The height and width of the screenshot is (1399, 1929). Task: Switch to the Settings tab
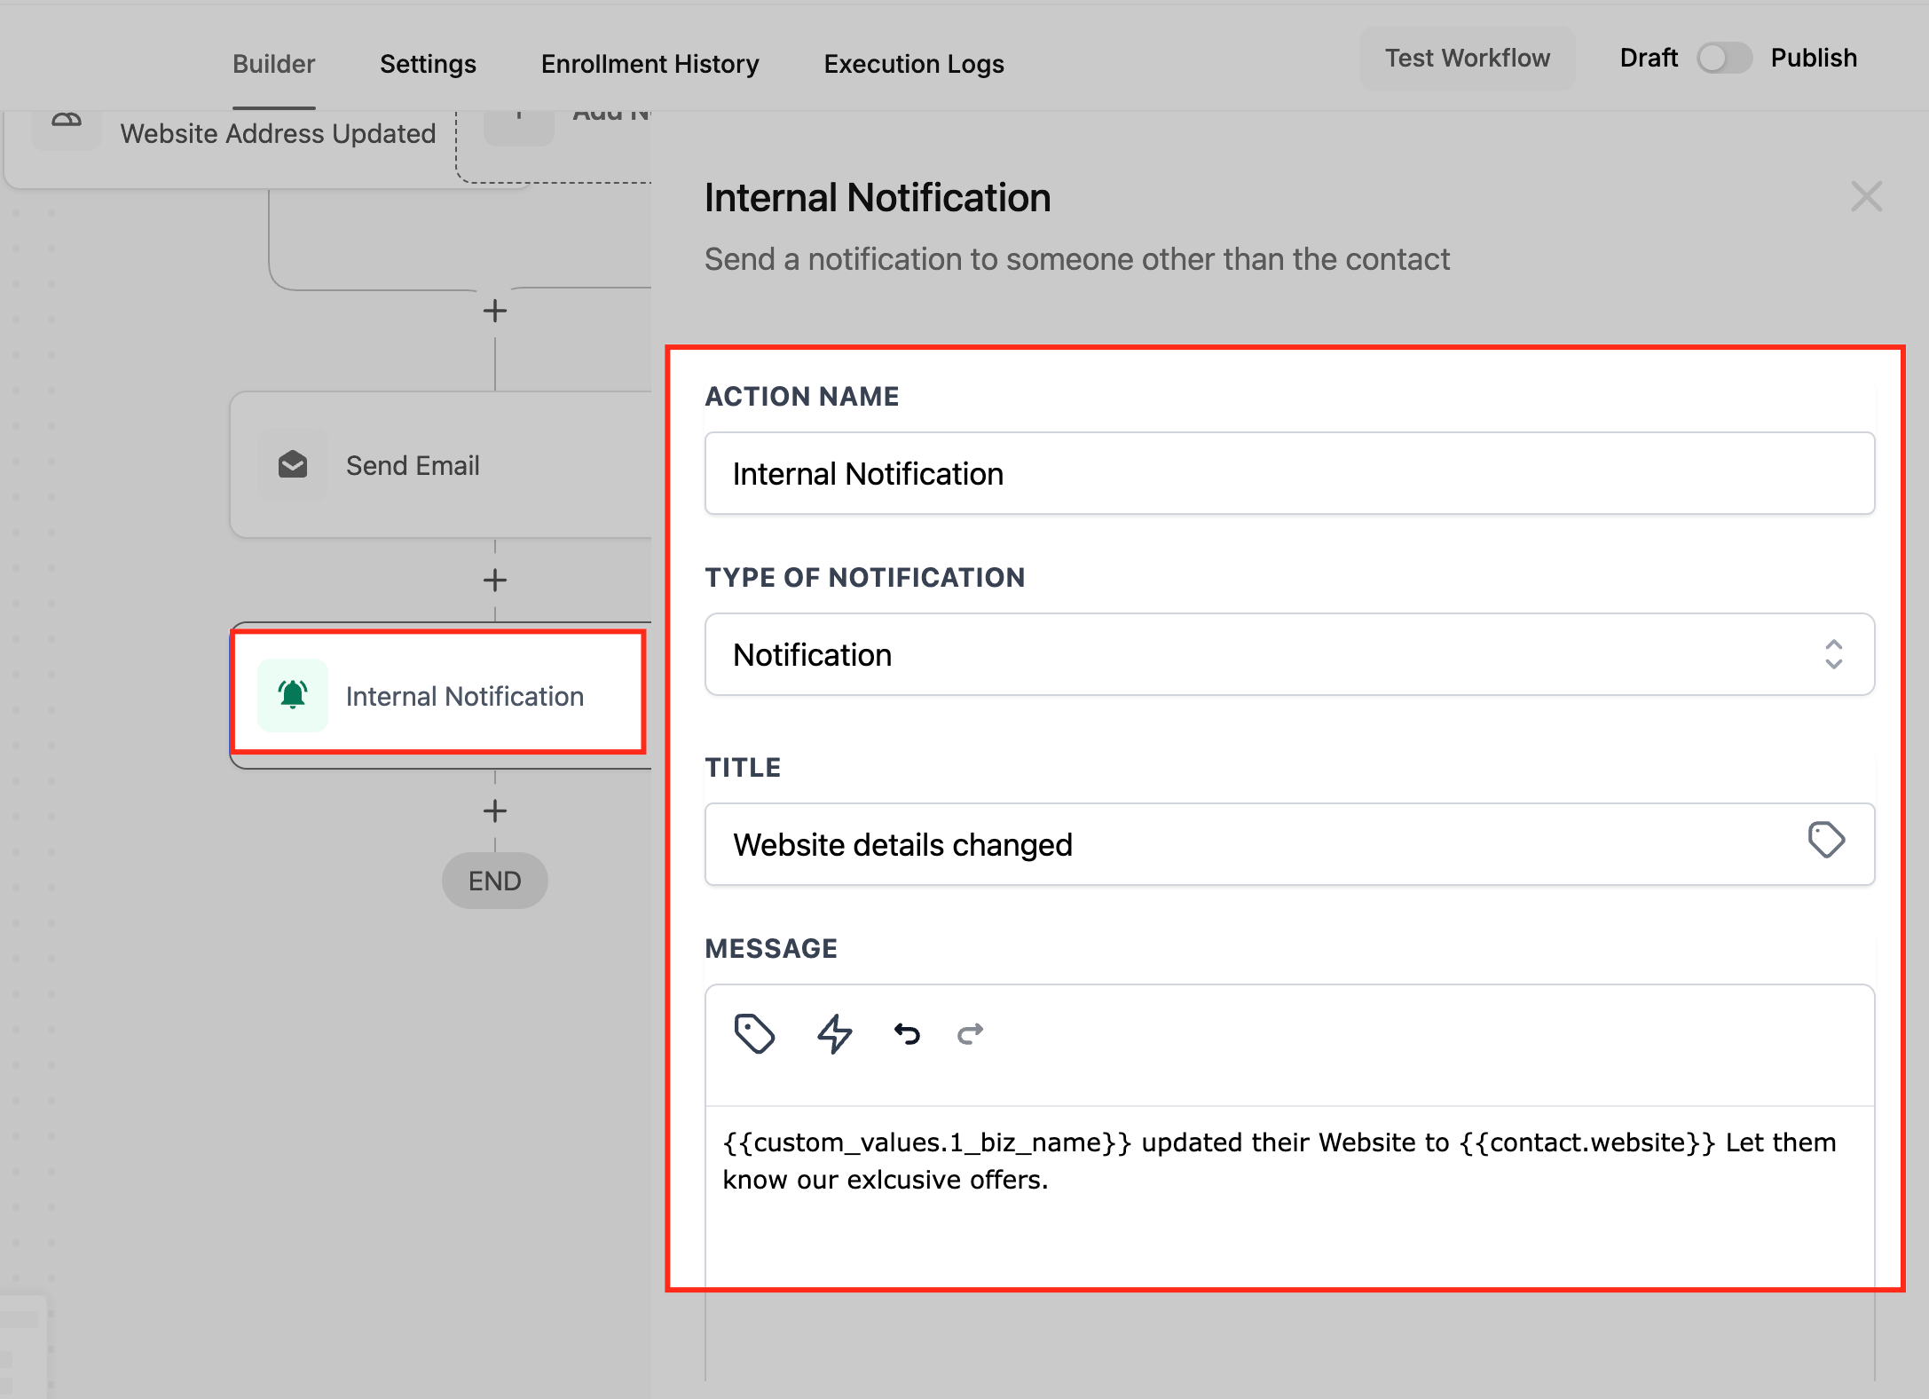(x=428, y=64)
